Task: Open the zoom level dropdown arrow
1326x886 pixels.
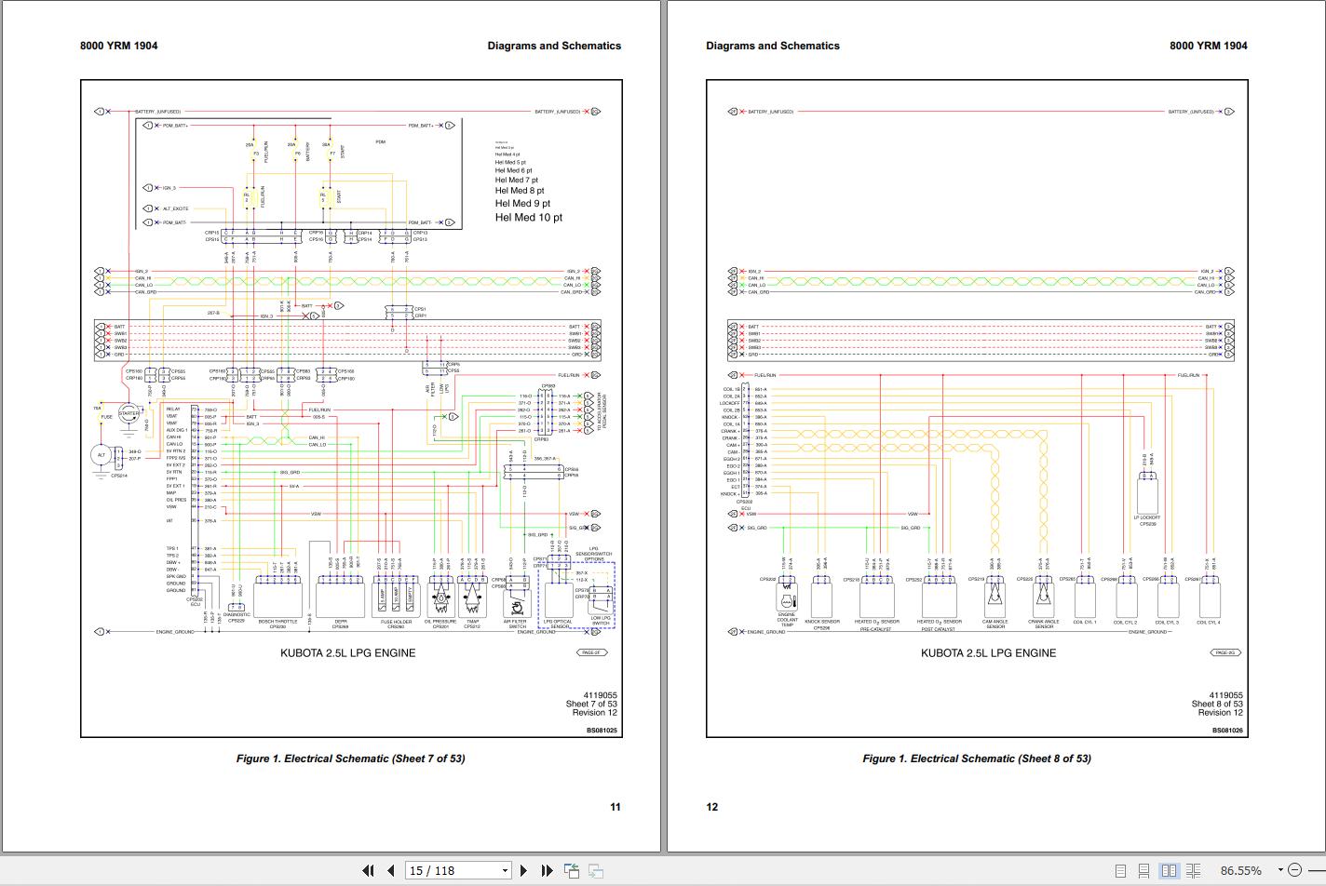Action: tap(1281, 871)
